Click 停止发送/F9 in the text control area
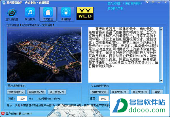The width and height of the screenshot is (170, 117). [140, 92]
